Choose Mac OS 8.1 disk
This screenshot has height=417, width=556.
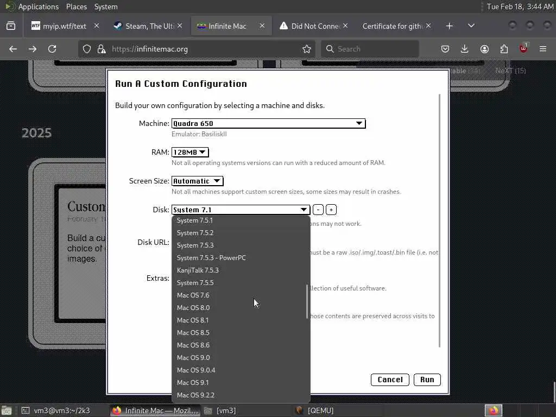point(241,320)
